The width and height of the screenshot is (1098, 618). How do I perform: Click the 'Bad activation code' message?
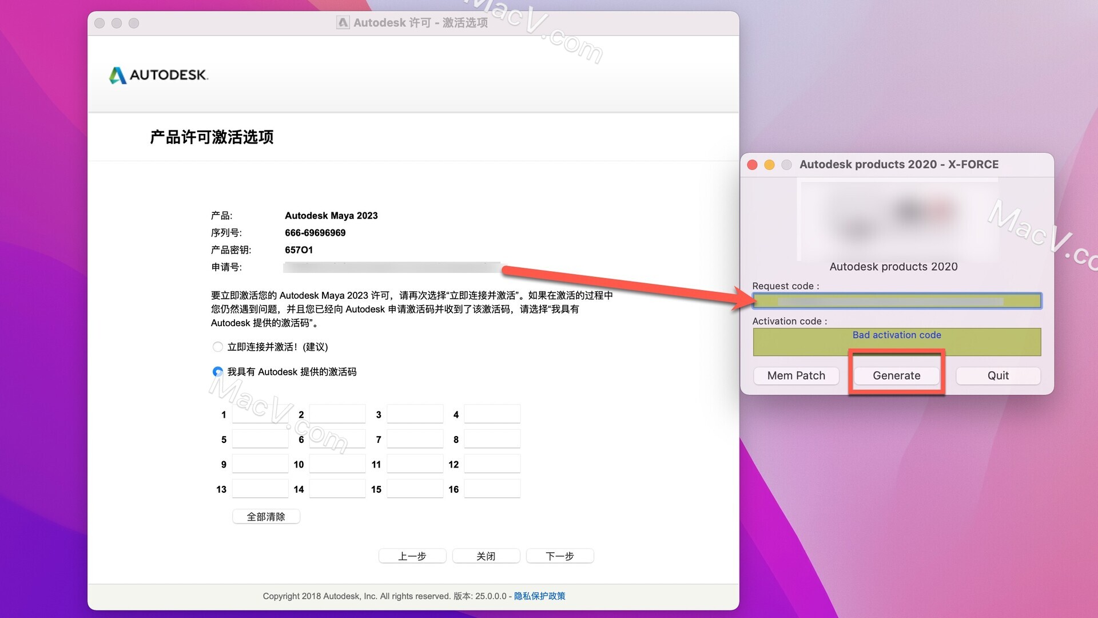coord(897,335)
